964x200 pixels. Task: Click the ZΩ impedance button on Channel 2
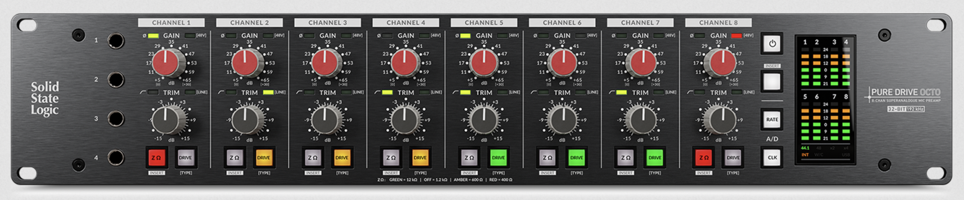point(234,157)
